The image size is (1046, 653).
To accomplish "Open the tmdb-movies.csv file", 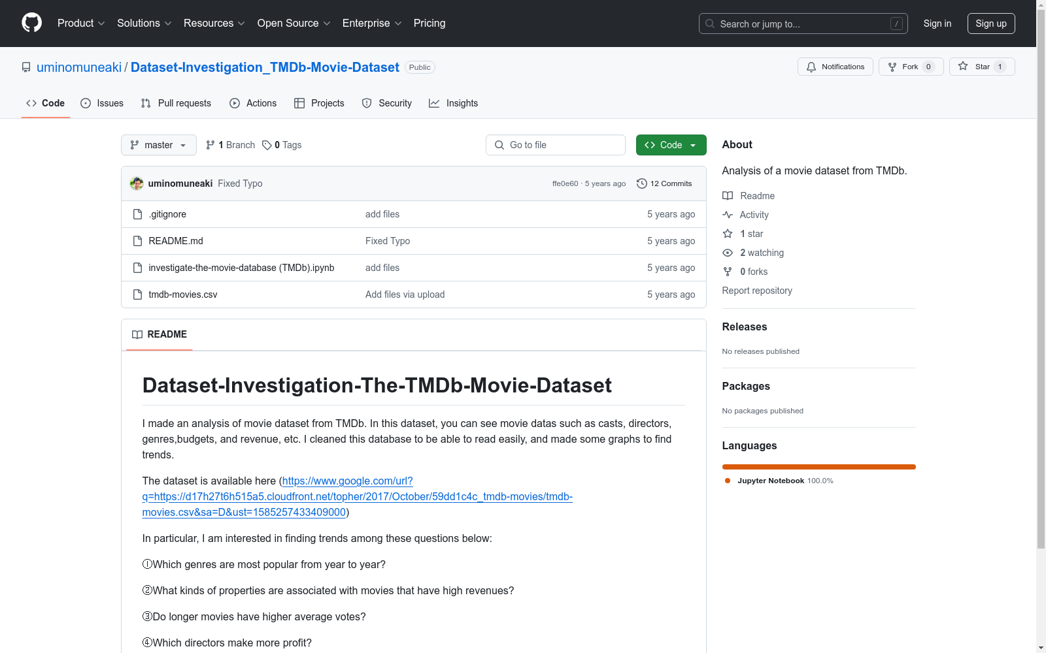I will tap(183, 295).
